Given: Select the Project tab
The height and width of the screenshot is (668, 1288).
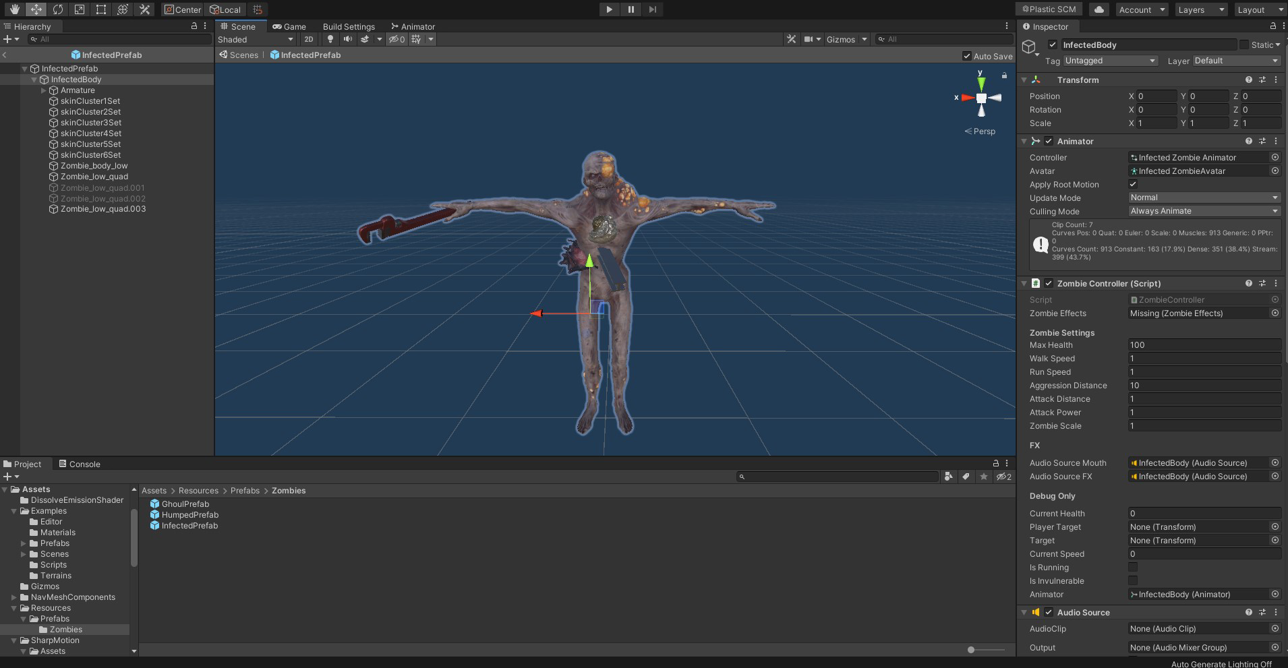Looking at the screenshot, I should 23,464.
